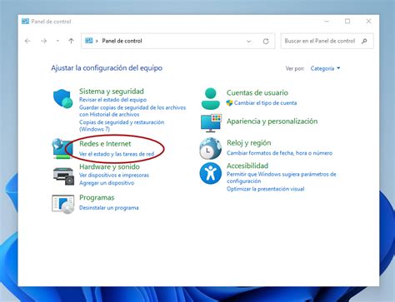Click Optimizar la presentación visual

(265, 189)
